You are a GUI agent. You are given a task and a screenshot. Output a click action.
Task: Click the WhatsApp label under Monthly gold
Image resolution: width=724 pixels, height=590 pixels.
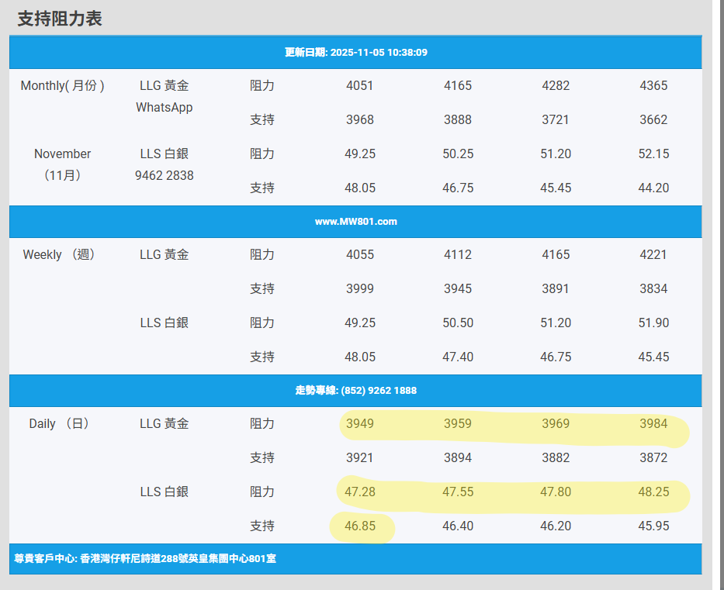click(x=164, y=108)
